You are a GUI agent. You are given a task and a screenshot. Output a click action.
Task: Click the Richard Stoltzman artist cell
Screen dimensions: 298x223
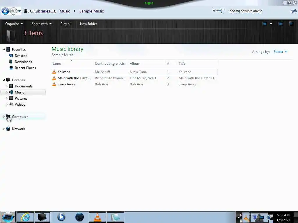[x=110, y=78]
